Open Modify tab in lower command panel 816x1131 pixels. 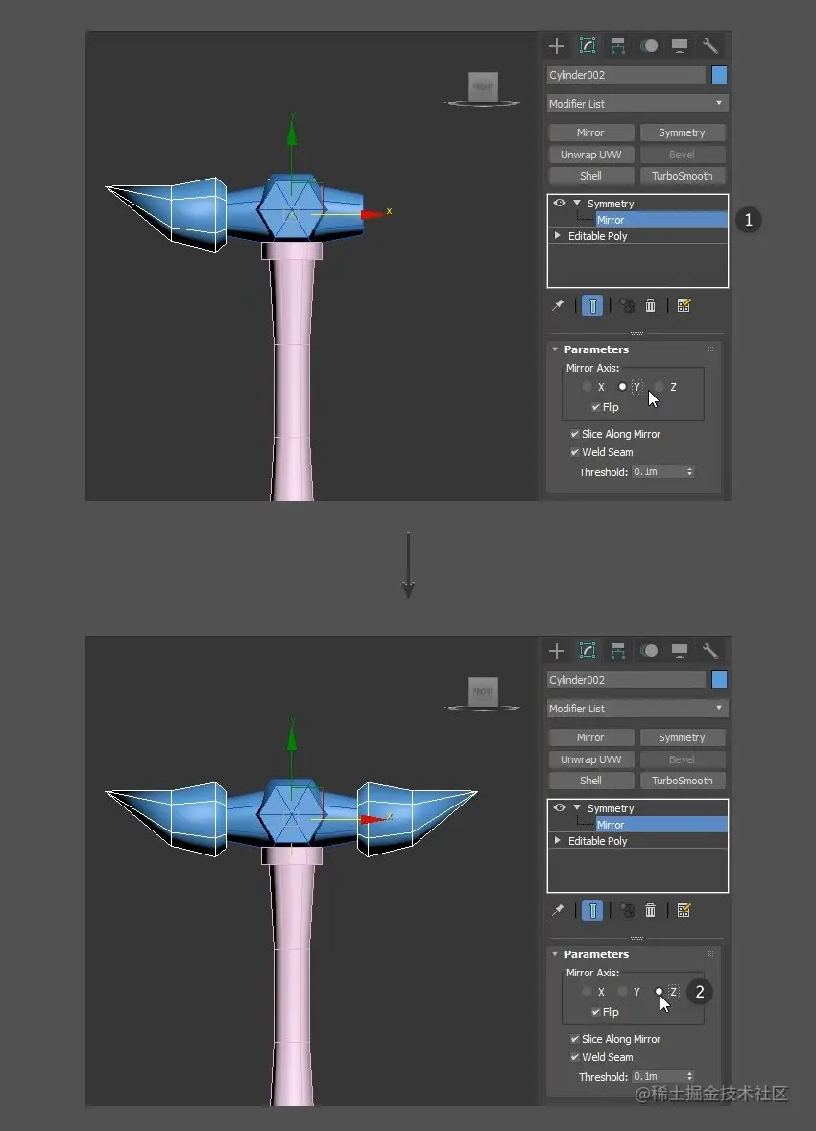coord(588,651)
